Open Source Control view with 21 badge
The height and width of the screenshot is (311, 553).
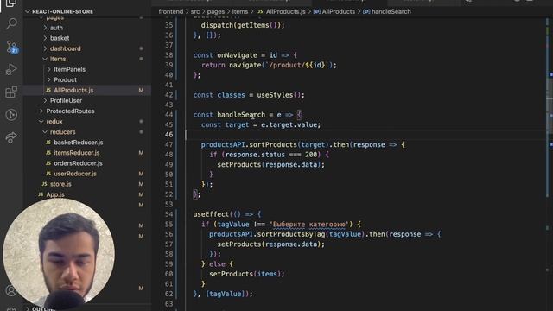tap(11, 47)
